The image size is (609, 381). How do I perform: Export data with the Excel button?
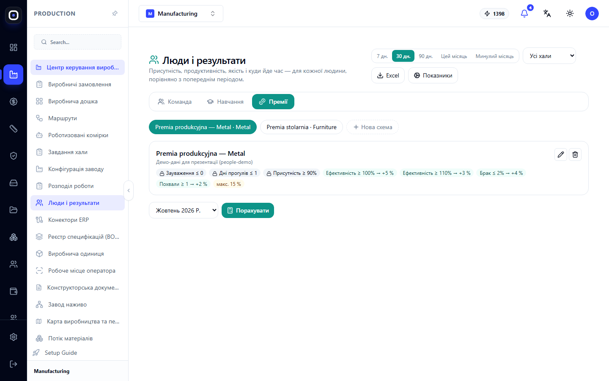[388, 75]
